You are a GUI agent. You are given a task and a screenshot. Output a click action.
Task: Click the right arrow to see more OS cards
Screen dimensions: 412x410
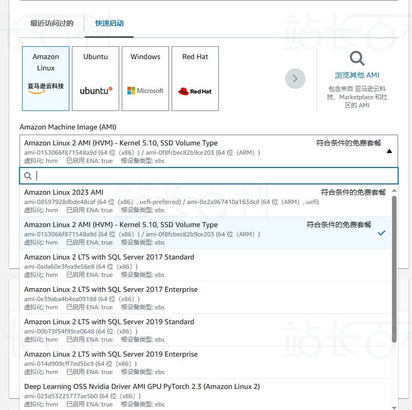tap(295, 79)
